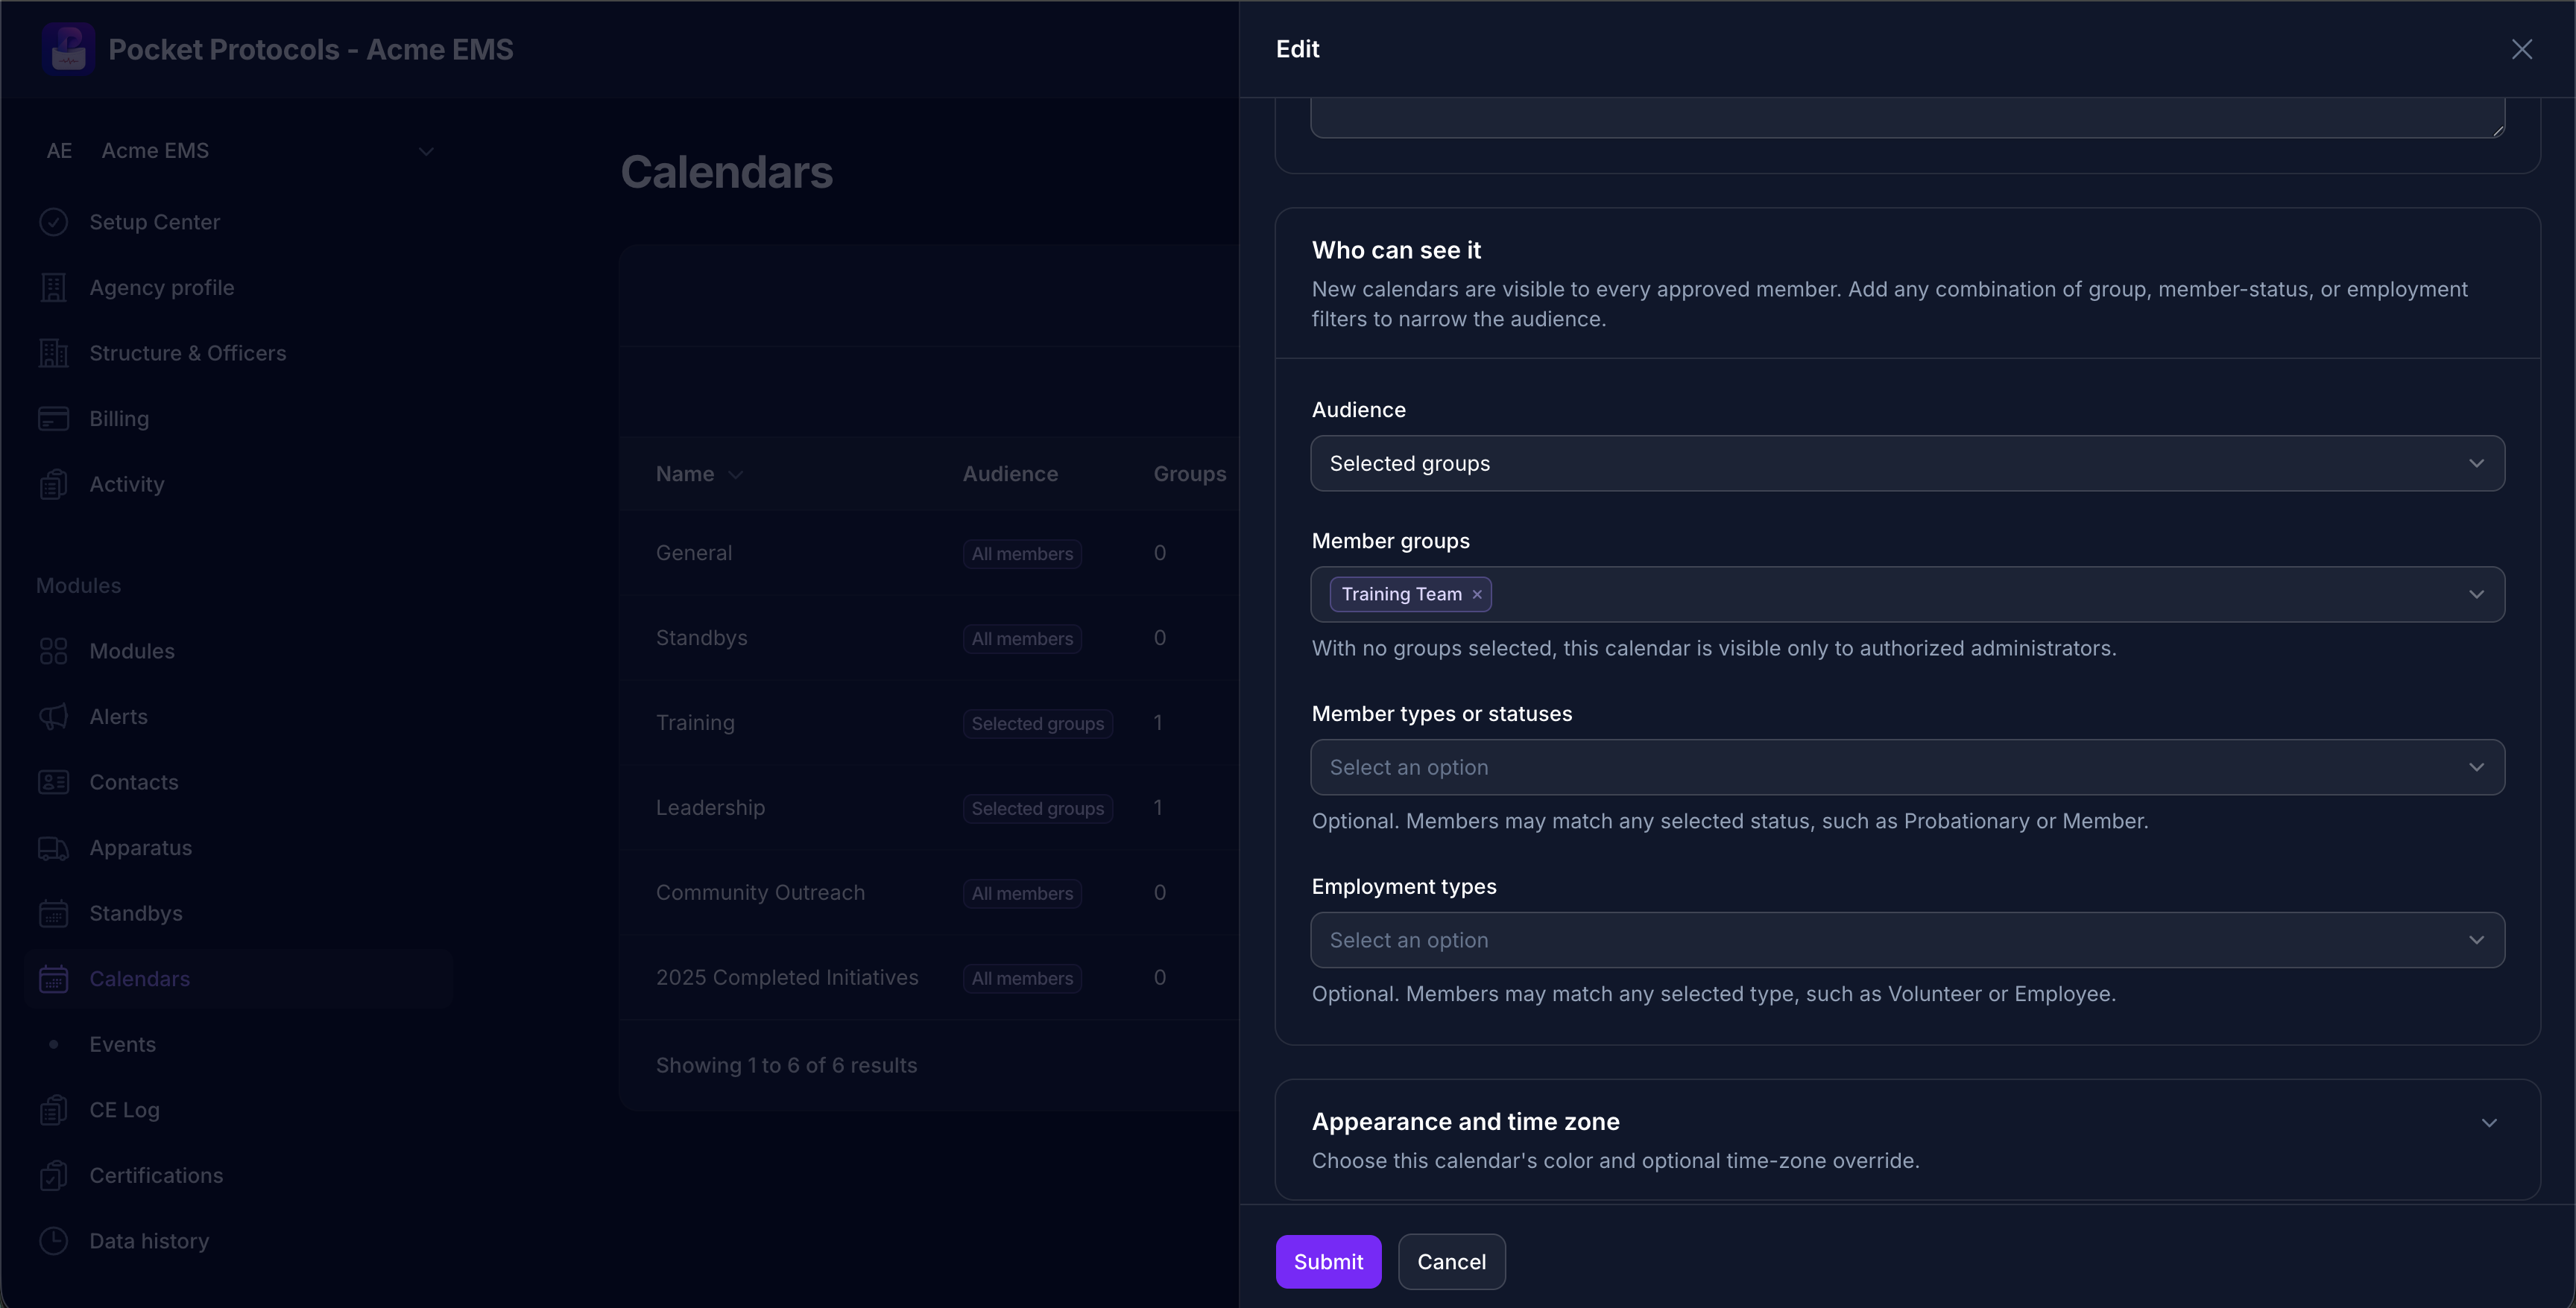Click the General calendar row name
This screenshot has width=2576, height=1308.
coord(694,553)
